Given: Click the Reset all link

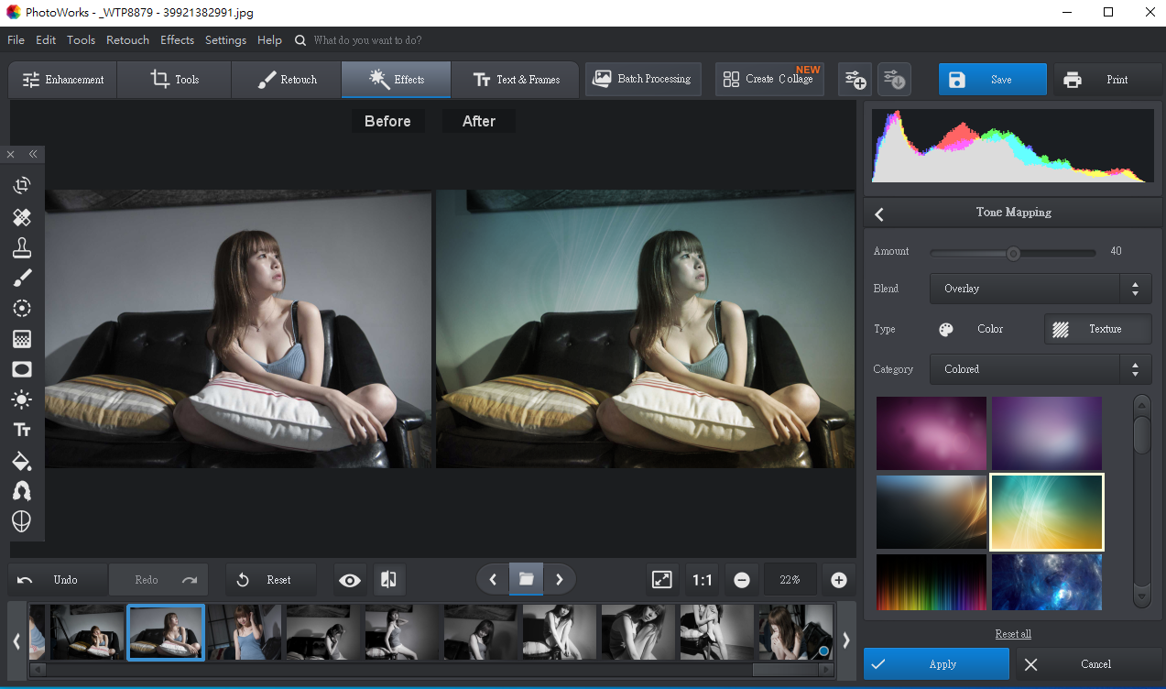Looking at the screenshot, I should [x=1013, y=634].
